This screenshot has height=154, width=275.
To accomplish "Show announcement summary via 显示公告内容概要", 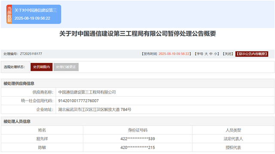I will [x=252, y=54].
